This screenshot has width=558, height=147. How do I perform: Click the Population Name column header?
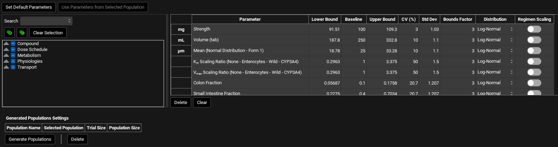click(23, 128)
